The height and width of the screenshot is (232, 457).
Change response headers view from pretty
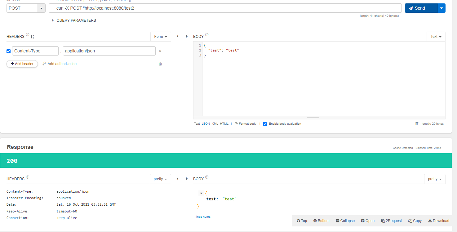click(x=160, y=179)
